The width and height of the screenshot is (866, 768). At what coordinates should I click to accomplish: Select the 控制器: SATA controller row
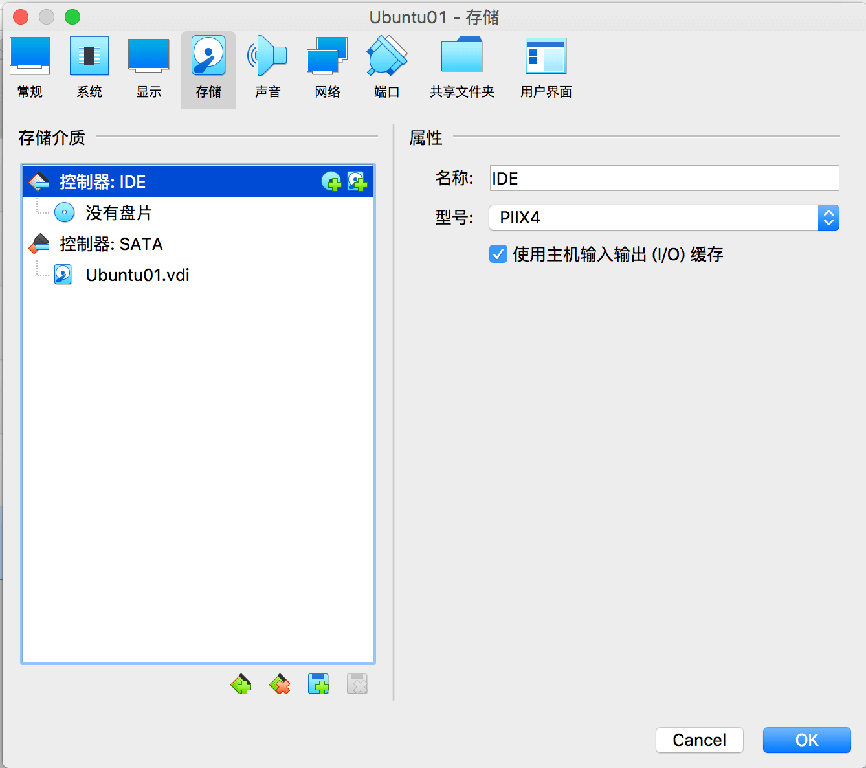click(198, 243)
